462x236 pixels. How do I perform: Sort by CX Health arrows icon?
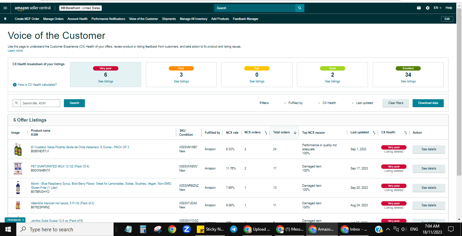click(x=406, y=133)
